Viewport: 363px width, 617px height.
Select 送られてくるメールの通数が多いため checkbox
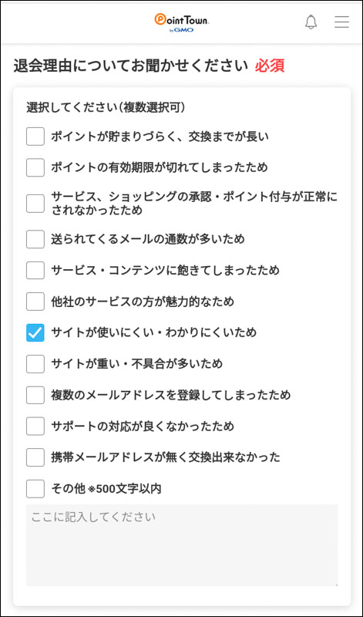coord(35,239)
